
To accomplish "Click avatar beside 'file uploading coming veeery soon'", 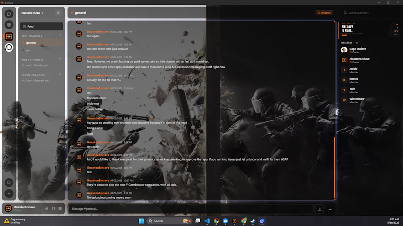I will pos(79,195).
